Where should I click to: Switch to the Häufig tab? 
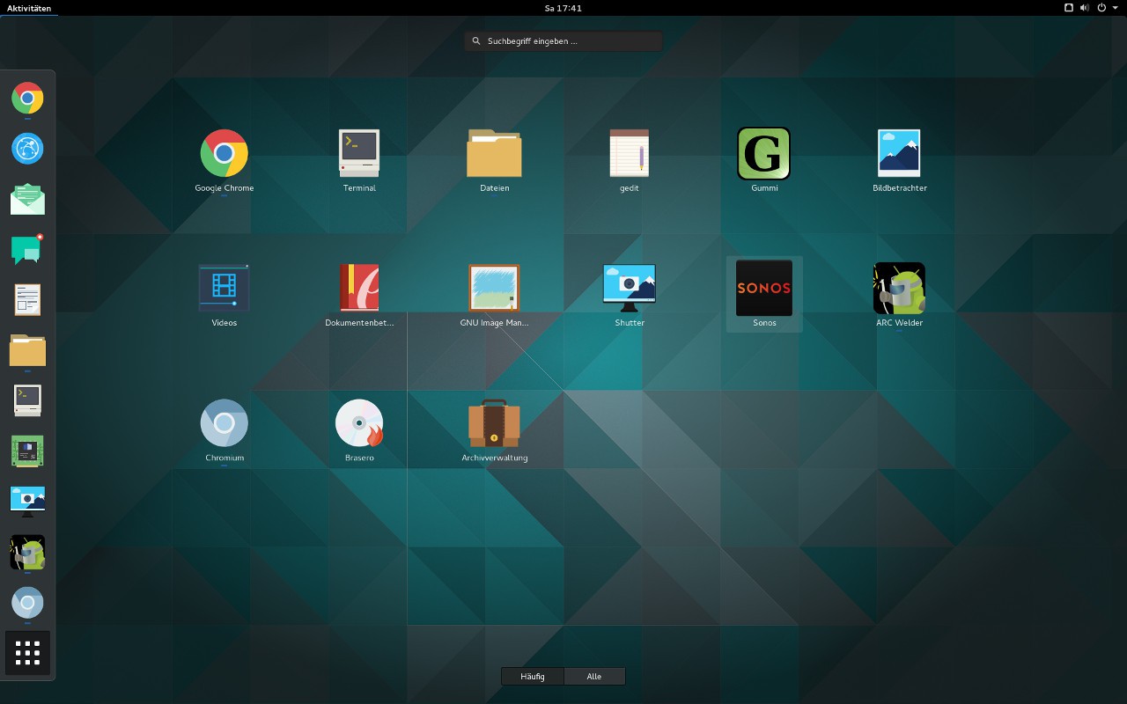(532, 677)
